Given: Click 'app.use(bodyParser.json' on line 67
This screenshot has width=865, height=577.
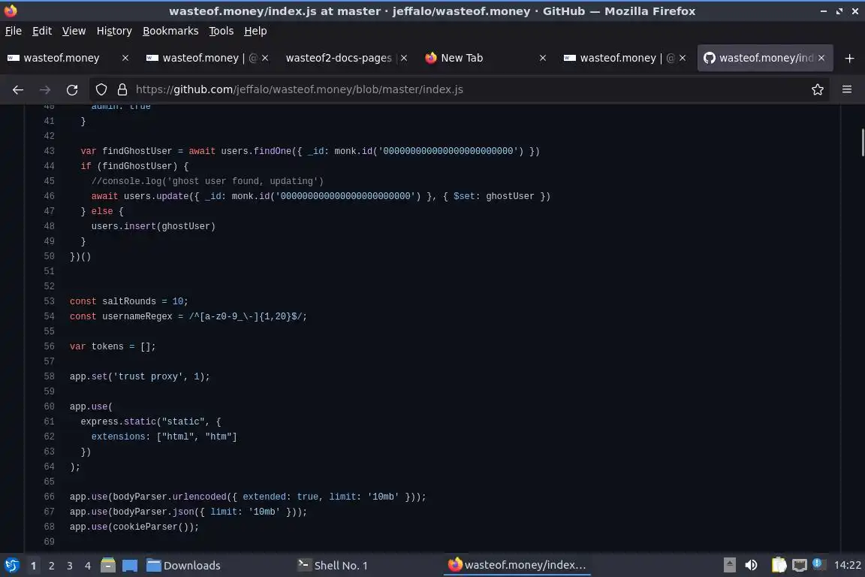Looking at the screenshot, I should click(132, 512).
